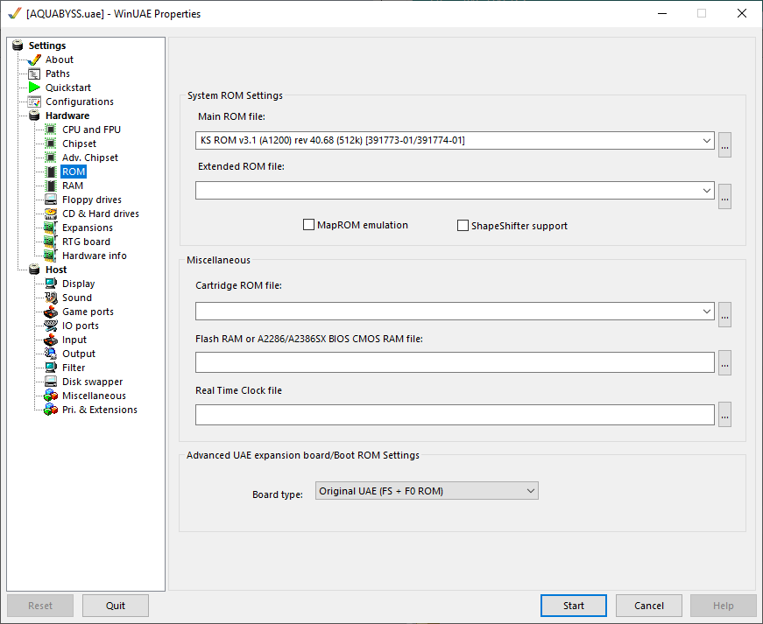Click the CPU and FPU chip icon

[51, 130]
